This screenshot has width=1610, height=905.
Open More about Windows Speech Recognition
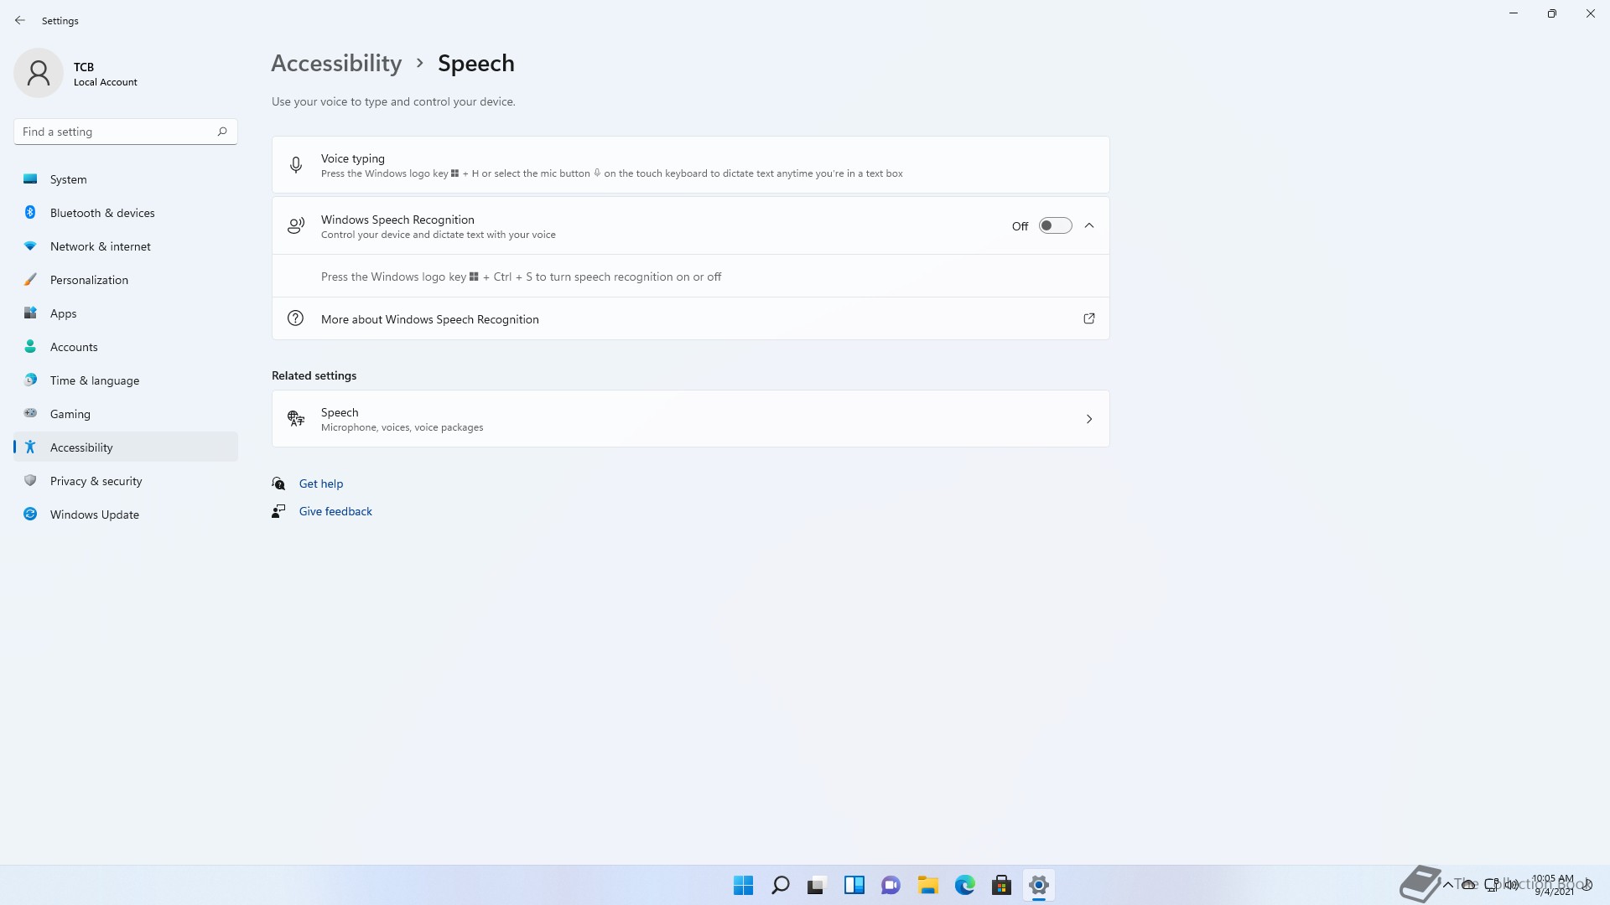click(690, 318)
